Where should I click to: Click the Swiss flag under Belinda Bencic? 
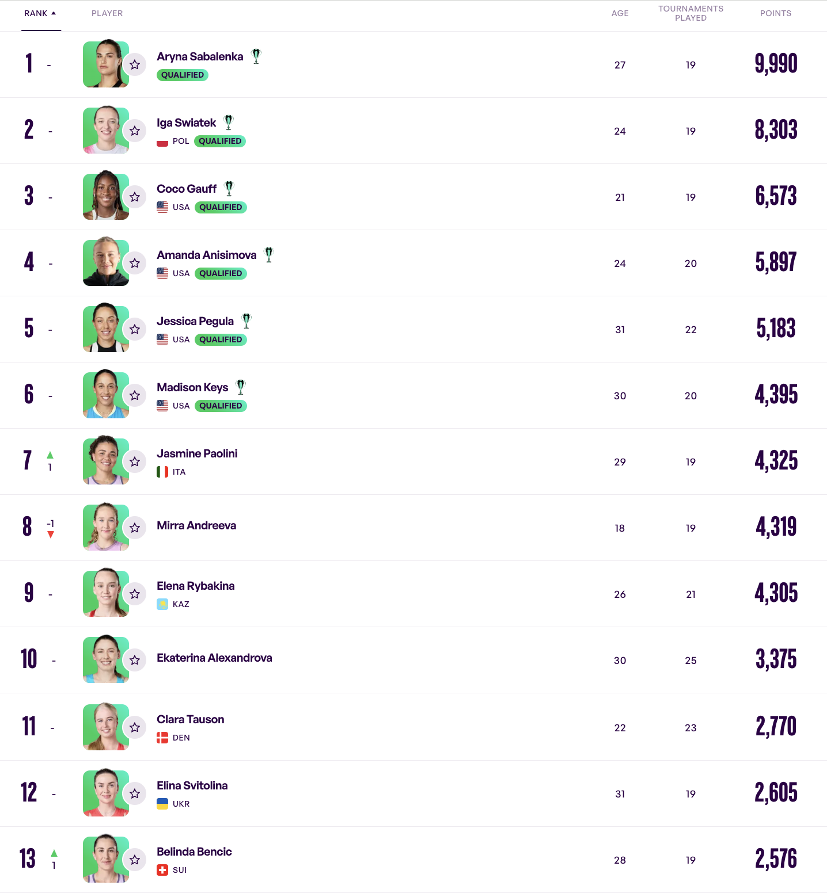click(x=162, y=870)
